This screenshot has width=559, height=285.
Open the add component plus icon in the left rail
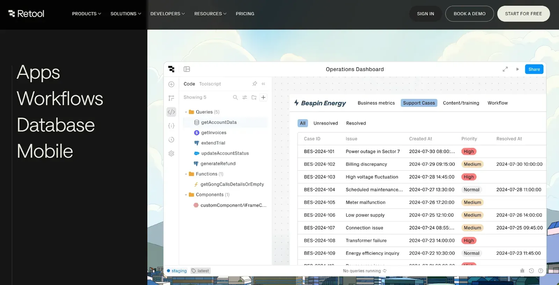click(x=171, y=84)
